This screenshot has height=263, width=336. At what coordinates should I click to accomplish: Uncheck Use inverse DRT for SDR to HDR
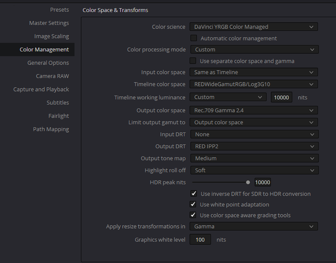coord(194,194)
